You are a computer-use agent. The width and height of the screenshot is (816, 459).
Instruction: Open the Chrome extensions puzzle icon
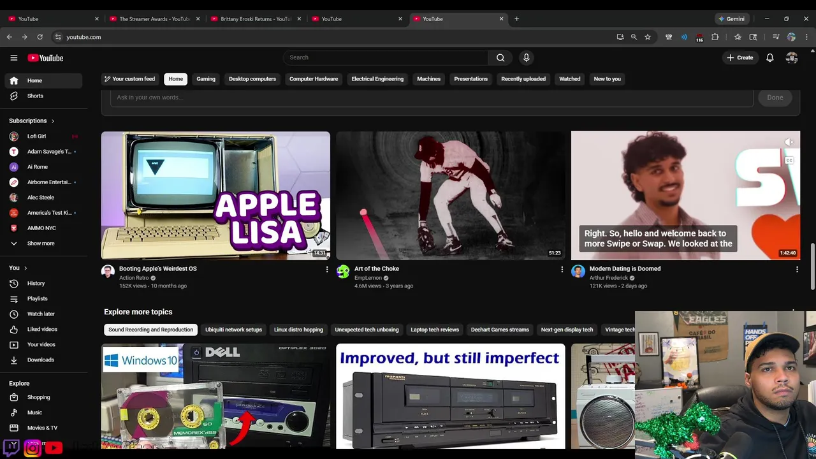tap(715, 37)
